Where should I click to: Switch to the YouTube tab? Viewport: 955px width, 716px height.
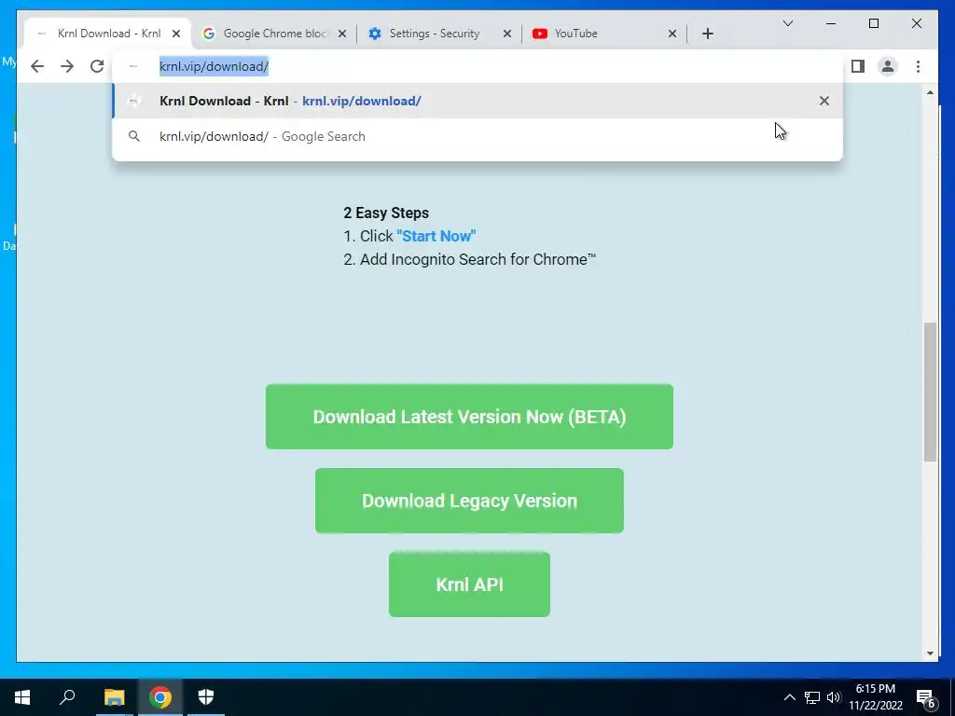tap(603, 34)
